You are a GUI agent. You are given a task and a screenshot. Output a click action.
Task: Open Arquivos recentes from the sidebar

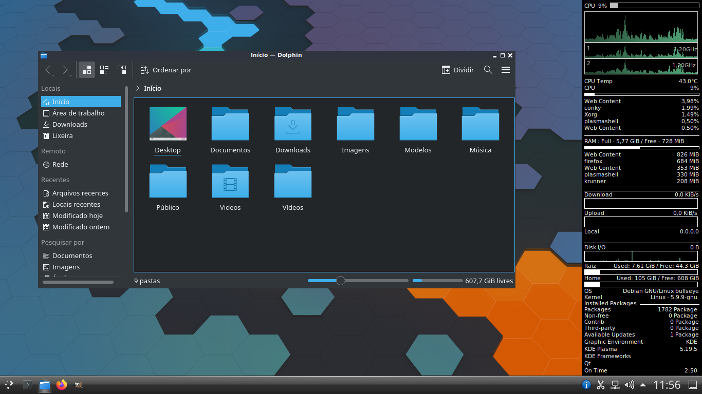pos(80,193)
